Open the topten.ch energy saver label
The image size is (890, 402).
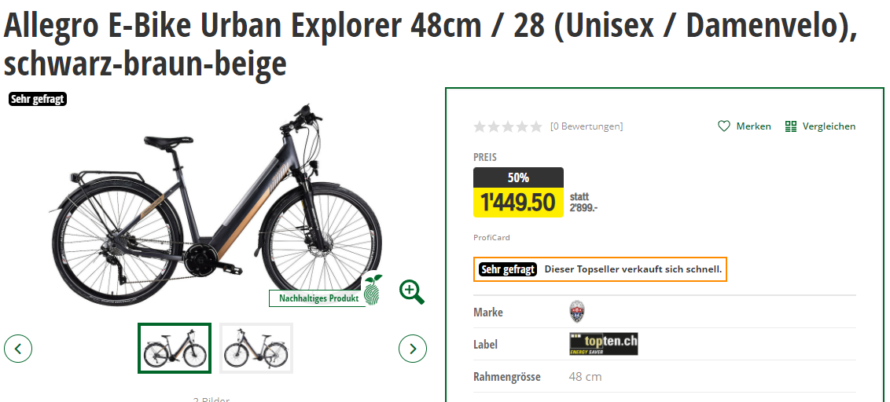click(603, 344)
